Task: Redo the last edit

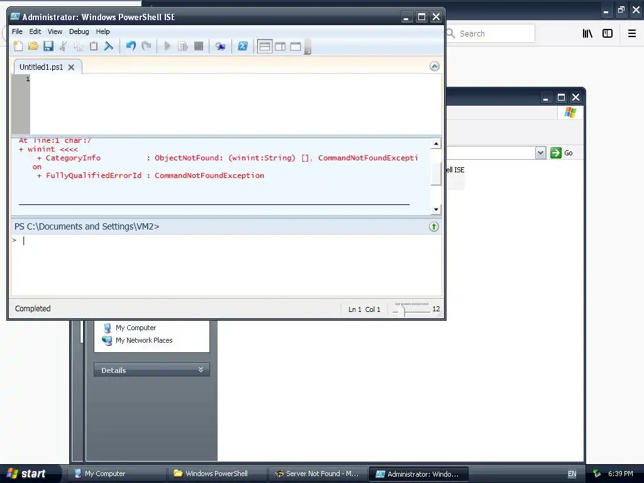Action: pos(146,47)
